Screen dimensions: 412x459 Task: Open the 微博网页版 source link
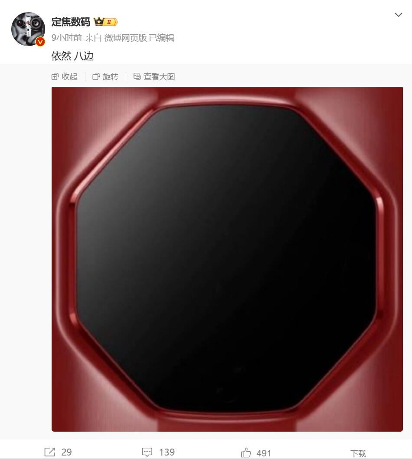coord(125,38)
